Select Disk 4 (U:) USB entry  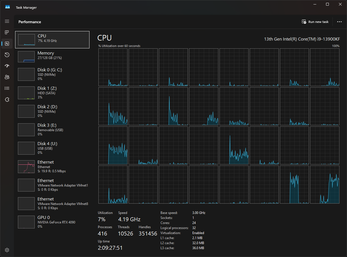[52, 148]
